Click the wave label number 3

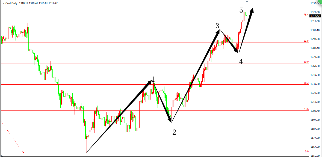[x=217, y=26]
